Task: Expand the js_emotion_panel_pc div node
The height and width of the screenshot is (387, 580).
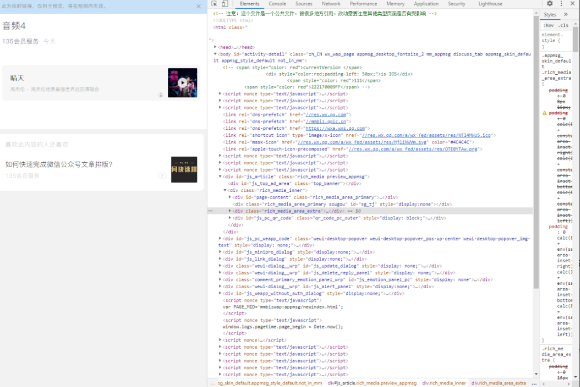Action: coord(220,280)
